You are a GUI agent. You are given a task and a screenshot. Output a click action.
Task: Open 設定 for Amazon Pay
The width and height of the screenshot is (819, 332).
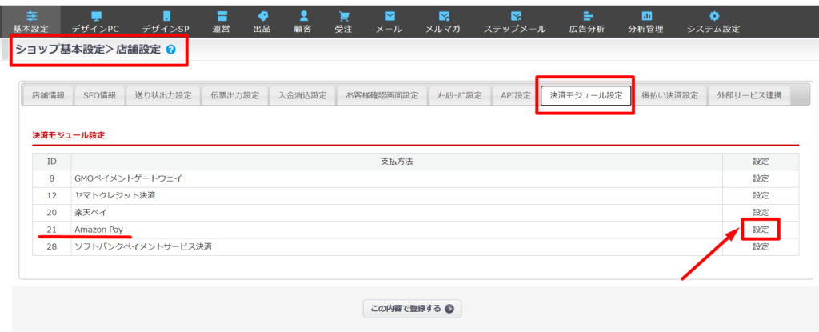tap(761, 230)
